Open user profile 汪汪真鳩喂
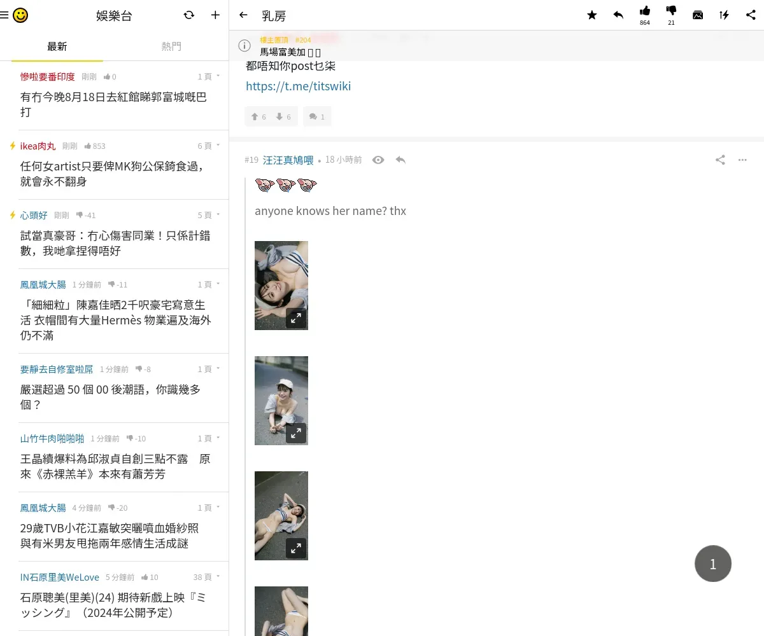764x636 pixels. pos(288,160)
